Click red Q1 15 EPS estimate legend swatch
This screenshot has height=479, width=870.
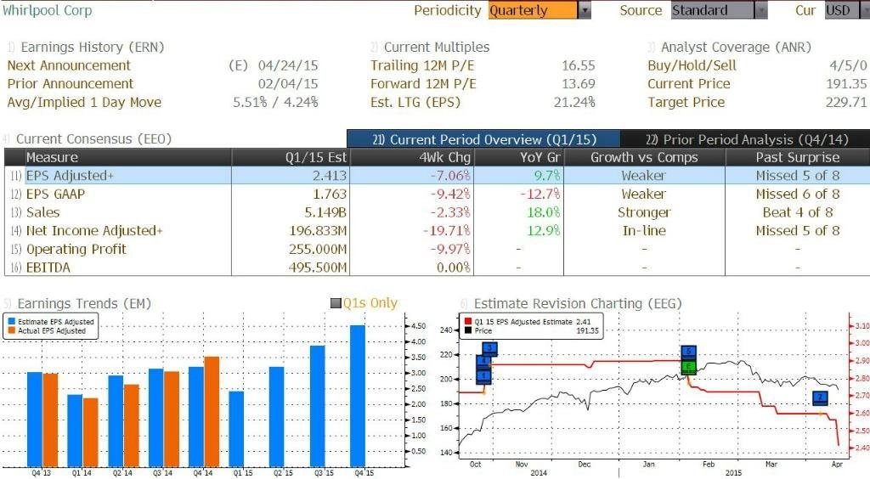coord(468,322)
